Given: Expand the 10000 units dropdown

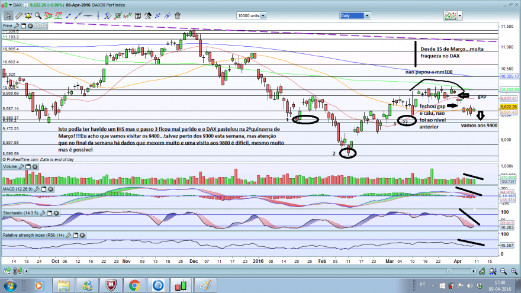Looking at the screenshot, I should [263, 15].
